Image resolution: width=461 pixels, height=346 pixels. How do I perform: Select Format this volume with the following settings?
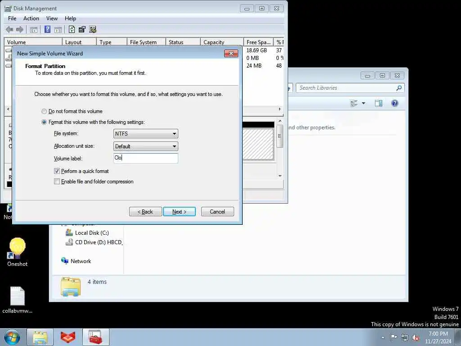tap(44, 122)
